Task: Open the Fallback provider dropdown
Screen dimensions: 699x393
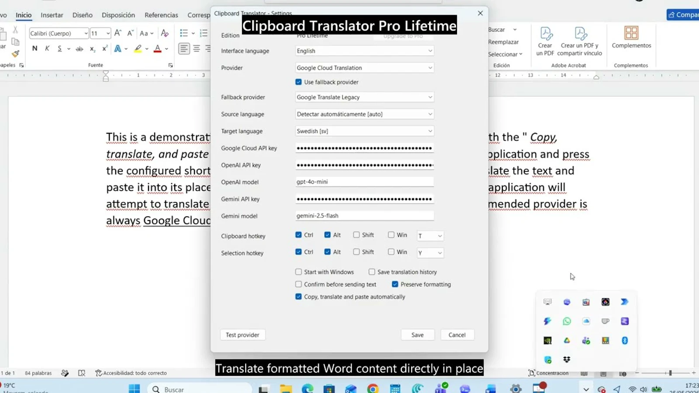Action: [364, 97]
